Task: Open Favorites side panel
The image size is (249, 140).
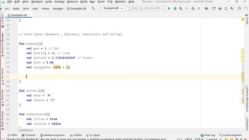Action: point(3,98)
